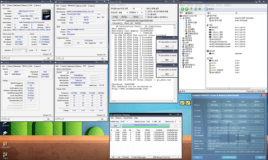Expand the 데이터베이스 node in EVEREST tree
The height and width of the screenshot is (160, 268).
point(181,65)
